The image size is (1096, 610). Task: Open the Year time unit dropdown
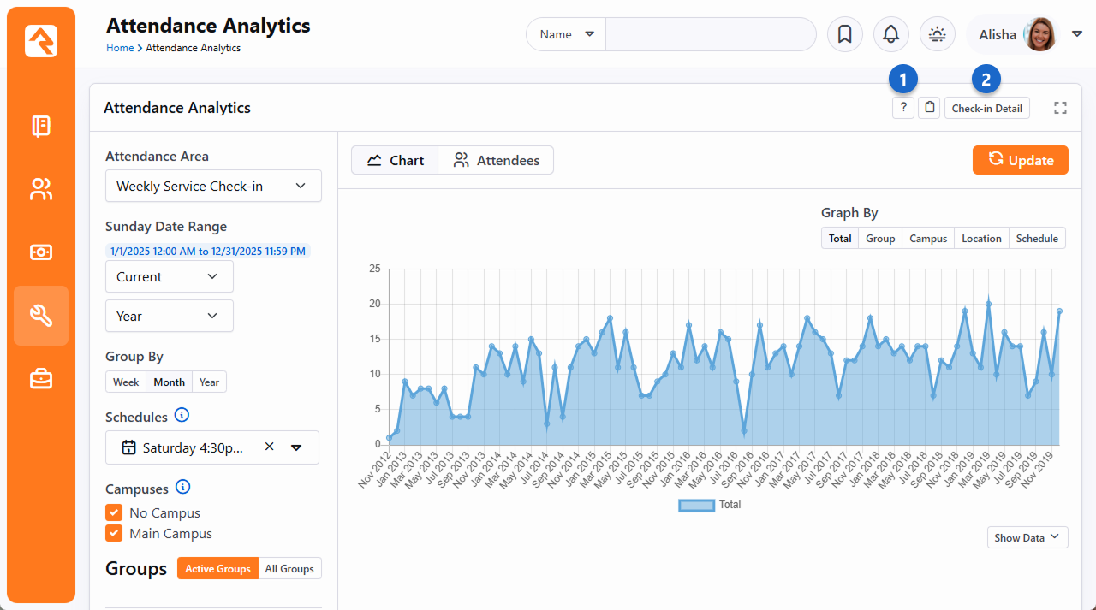(x=169, y=317)
